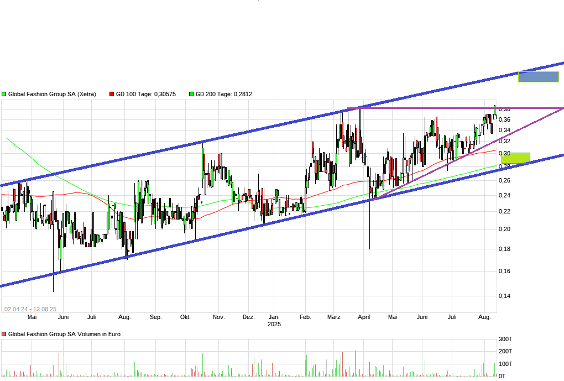Screen dimensions: 564x381
Task: Click the green Global Fashion Group SA legend square
Action: (4, 94)
